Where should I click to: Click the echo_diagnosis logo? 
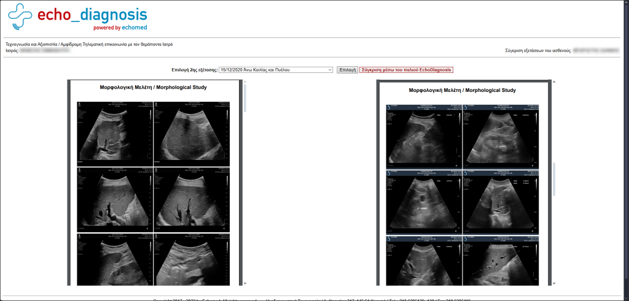(x=78, y=17)
